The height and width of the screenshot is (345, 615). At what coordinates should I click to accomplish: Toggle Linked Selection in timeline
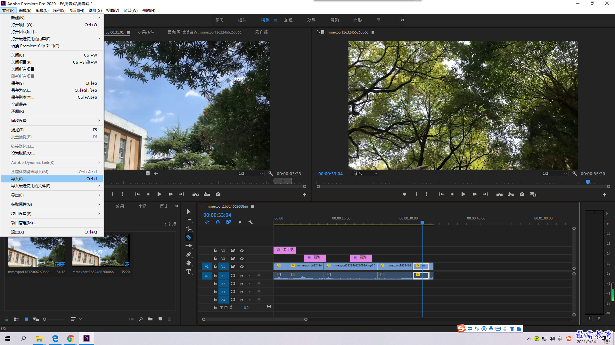(x=229, y=222)
